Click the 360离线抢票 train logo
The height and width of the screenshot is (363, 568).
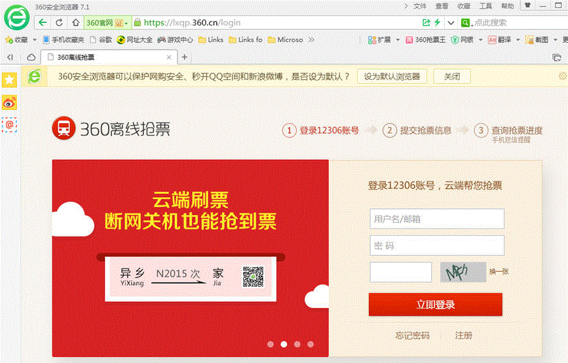pos(64,128)
